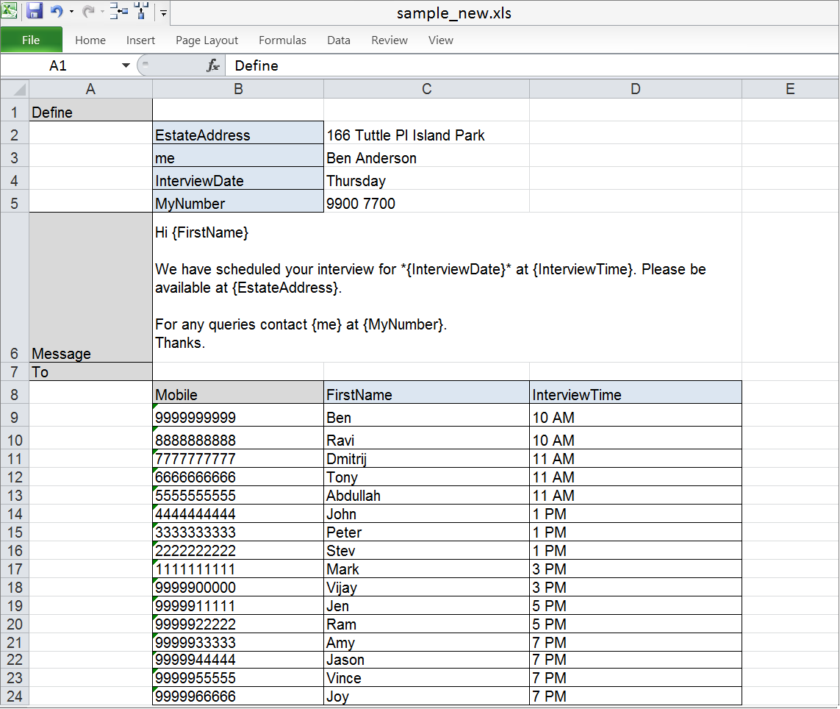Select the row 6 header
The width and height of the screenshot is (840, 709).
coord(15,353)
